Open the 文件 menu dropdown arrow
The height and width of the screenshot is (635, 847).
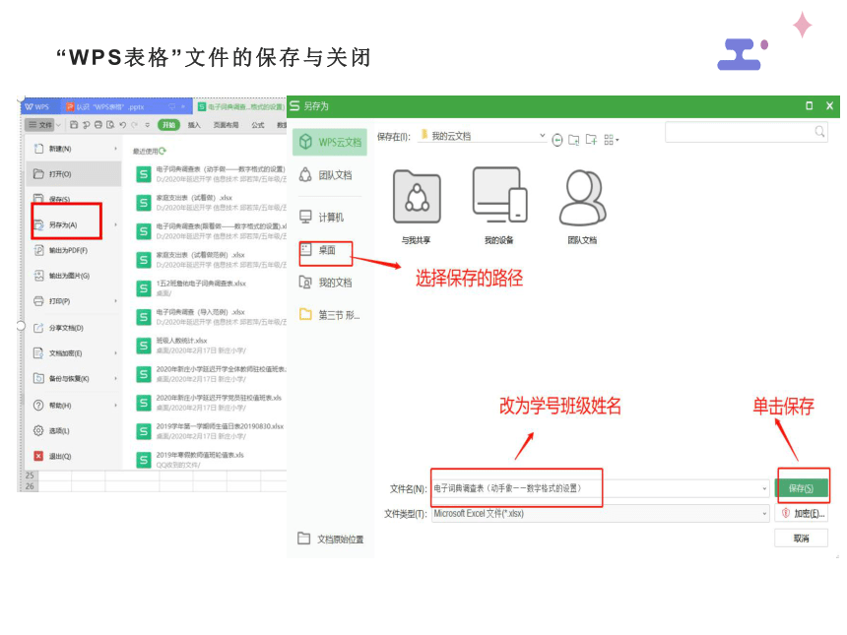58,125
